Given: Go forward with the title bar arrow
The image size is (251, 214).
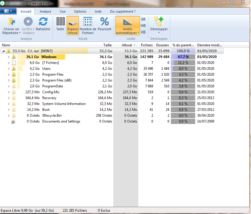Looking at the screenshot, I should (x=18, y=3).
